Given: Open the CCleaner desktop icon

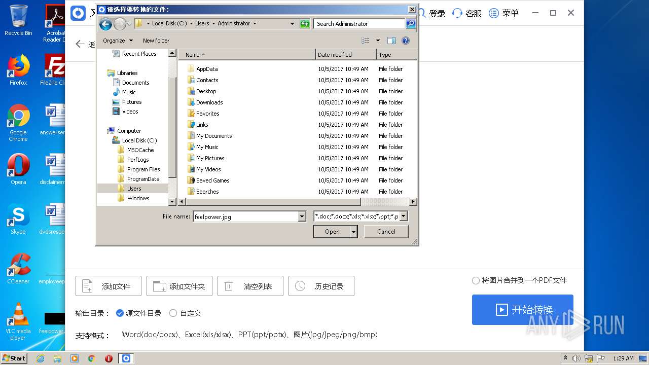Looking at the screenshot, I should pyautogui.click(x=18, y=269).
